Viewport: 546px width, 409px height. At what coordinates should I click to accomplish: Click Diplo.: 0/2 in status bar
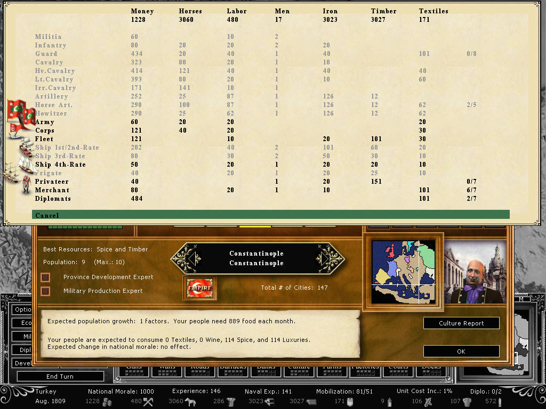tap(486, 391)
